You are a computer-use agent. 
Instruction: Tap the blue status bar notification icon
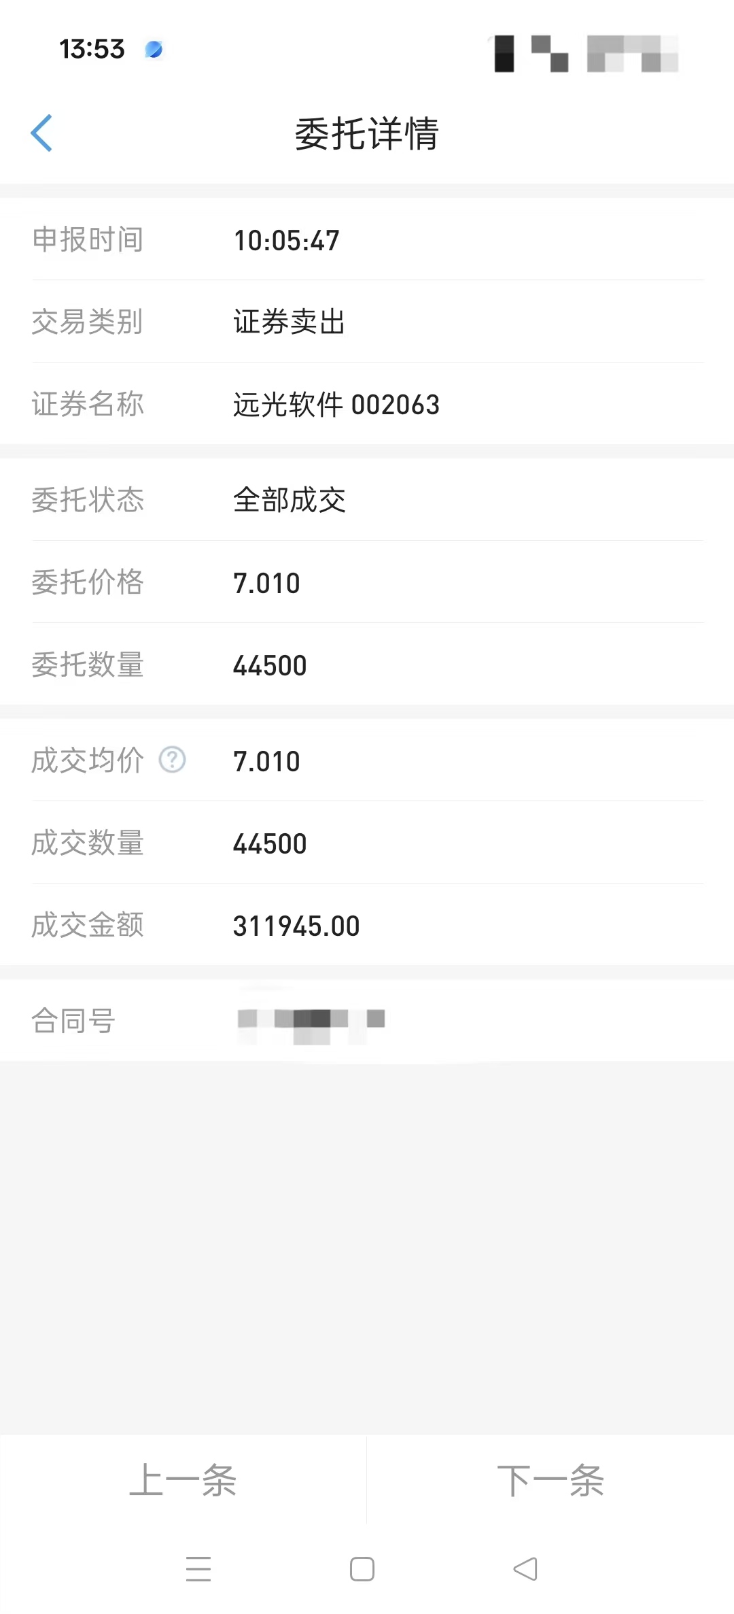point(154,49)
